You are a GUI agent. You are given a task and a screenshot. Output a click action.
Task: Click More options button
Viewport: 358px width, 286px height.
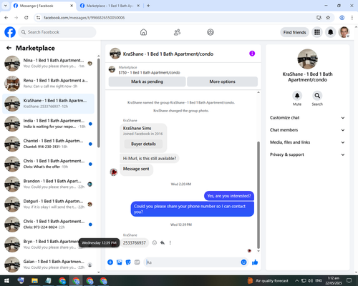click(222, 82)
